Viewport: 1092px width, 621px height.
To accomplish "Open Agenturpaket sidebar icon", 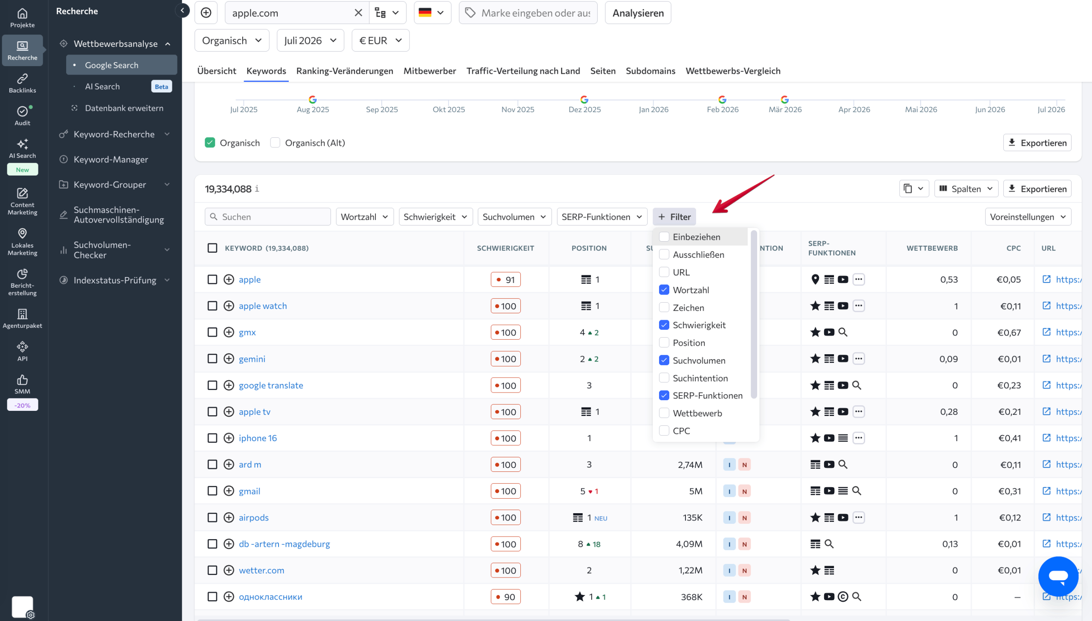I will [22, 319].
